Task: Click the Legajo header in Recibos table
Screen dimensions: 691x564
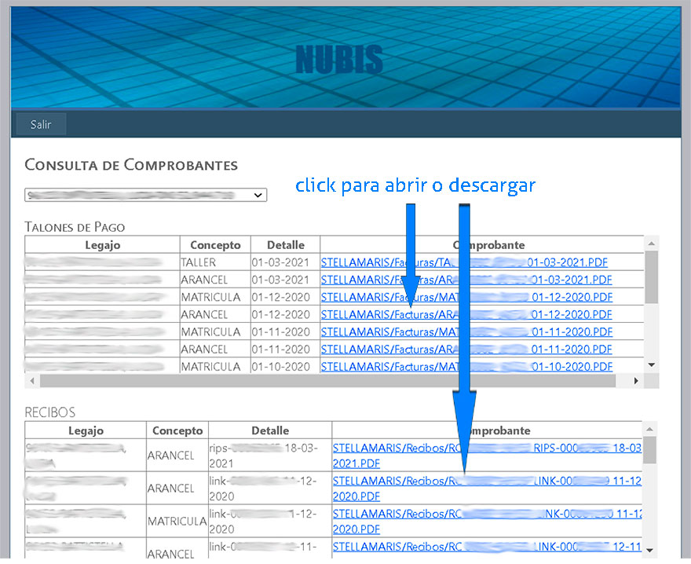Action: pos(86,430)
